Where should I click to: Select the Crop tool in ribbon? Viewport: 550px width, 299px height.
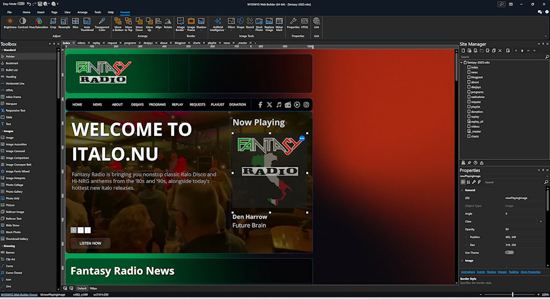(x=53, y=23)
